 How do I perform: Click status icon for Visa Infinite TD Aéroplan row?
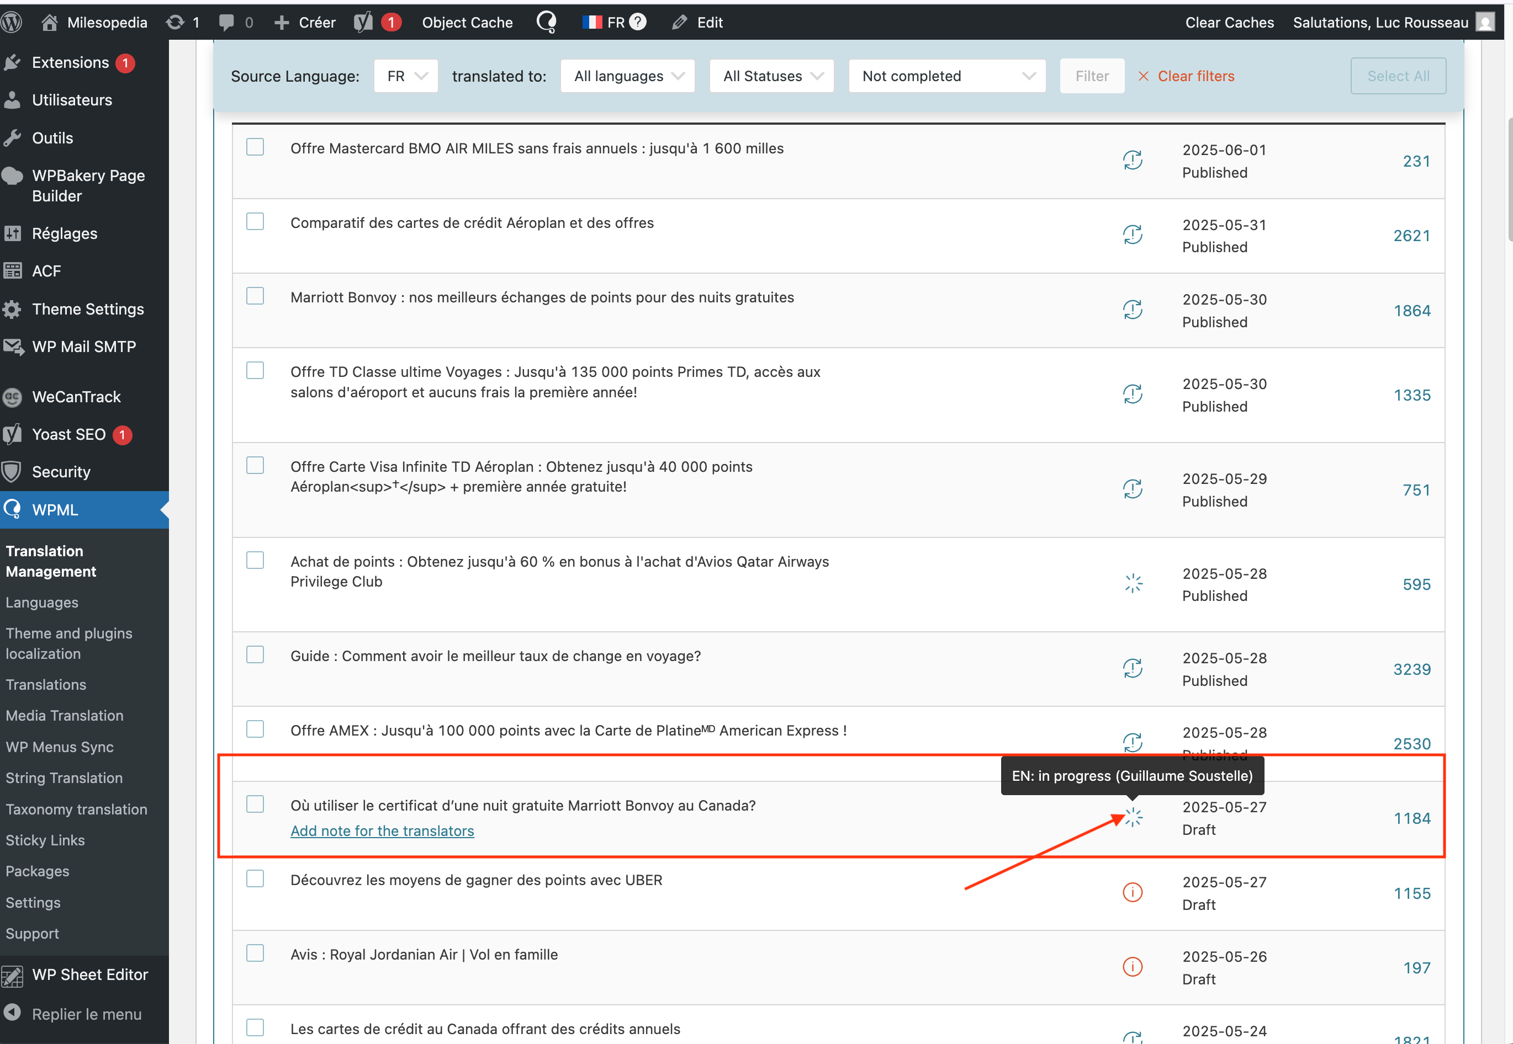tap(1133, 489)
